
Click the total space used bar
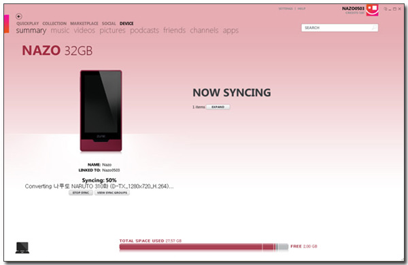coord(204,247)
